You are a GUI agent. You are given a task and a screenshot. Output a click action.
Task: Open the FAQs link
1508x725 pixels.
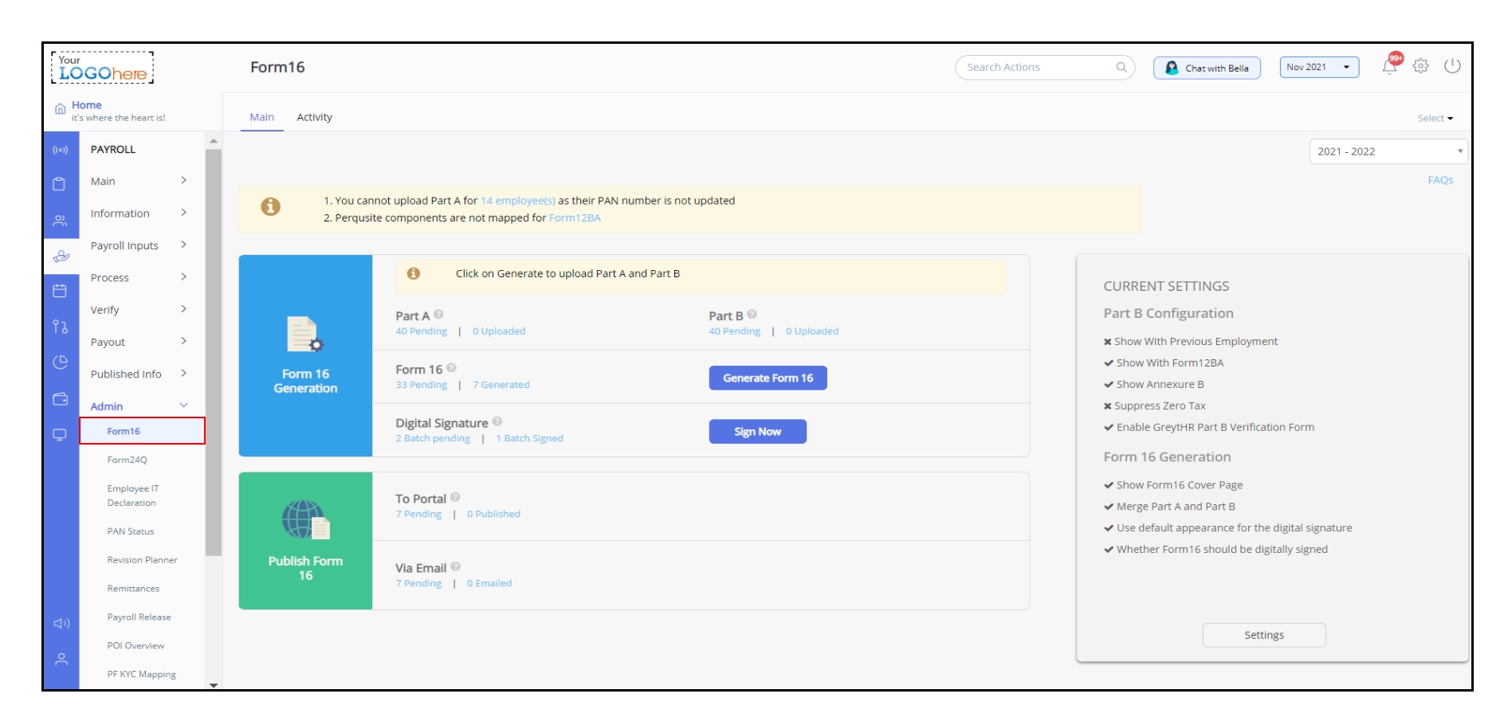1439,180
